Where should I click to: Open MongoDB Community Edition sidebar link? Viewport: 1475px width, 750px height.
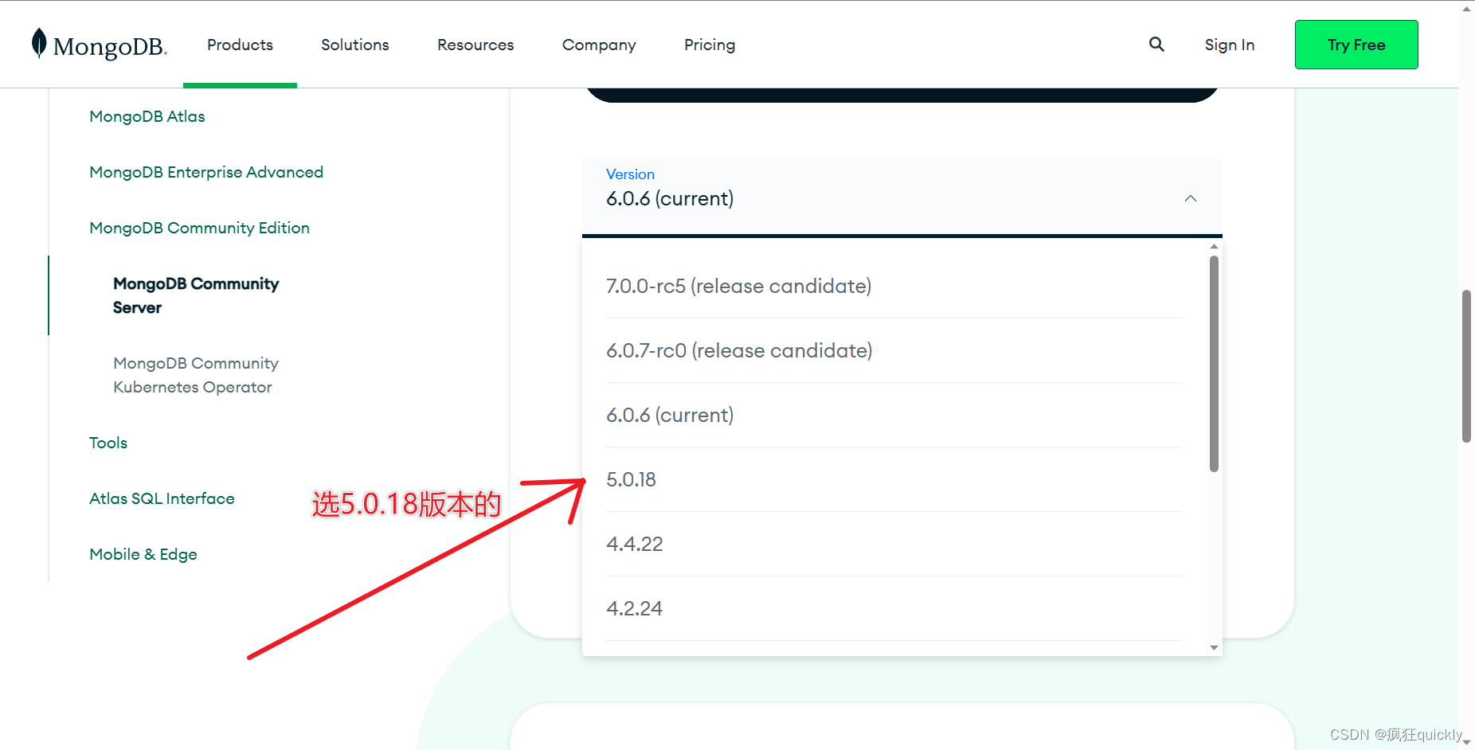199,228
